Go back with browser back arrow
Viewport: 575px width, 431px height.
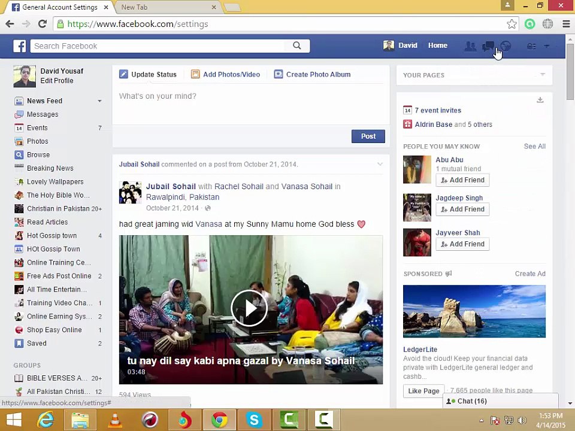click(10, 24)
